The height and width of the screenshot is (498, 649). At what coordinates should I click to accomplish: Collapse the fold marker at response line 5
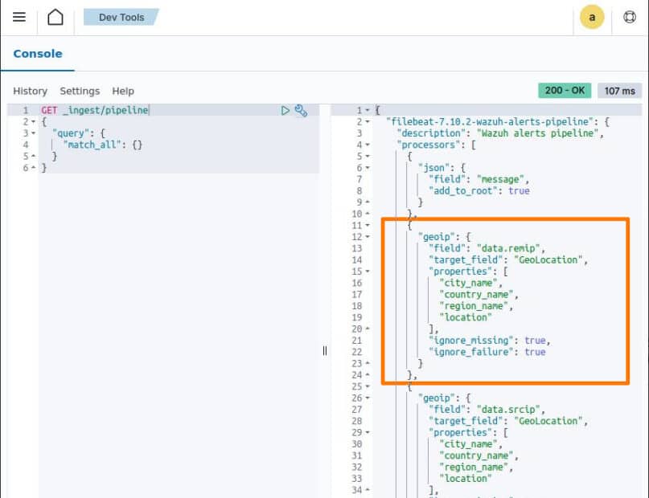pyautogui.click(x=368, y=157)
